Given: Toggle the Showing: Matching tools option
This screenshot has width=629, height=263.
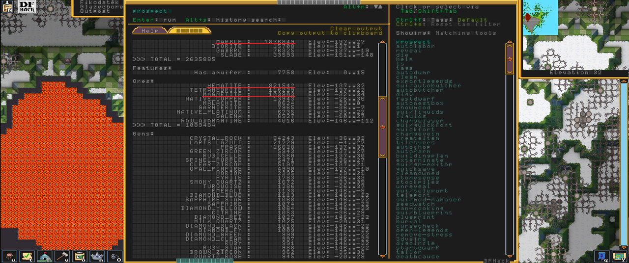Looking at the screenshot, I should pyautogui.click(x=446, y=33).
